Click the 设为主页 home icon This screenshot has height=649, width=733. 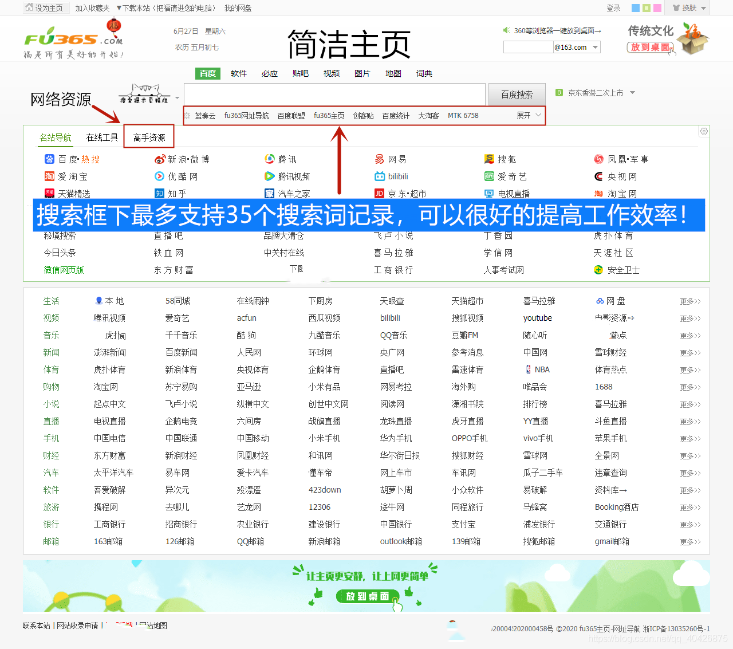(29, 7)
